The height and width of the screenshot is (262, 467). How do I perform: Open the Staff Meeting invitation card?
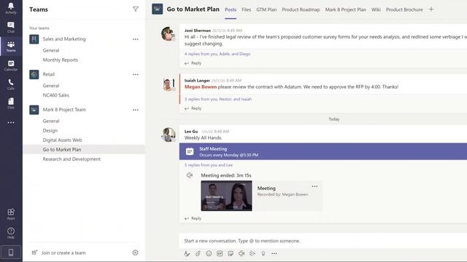323,151
